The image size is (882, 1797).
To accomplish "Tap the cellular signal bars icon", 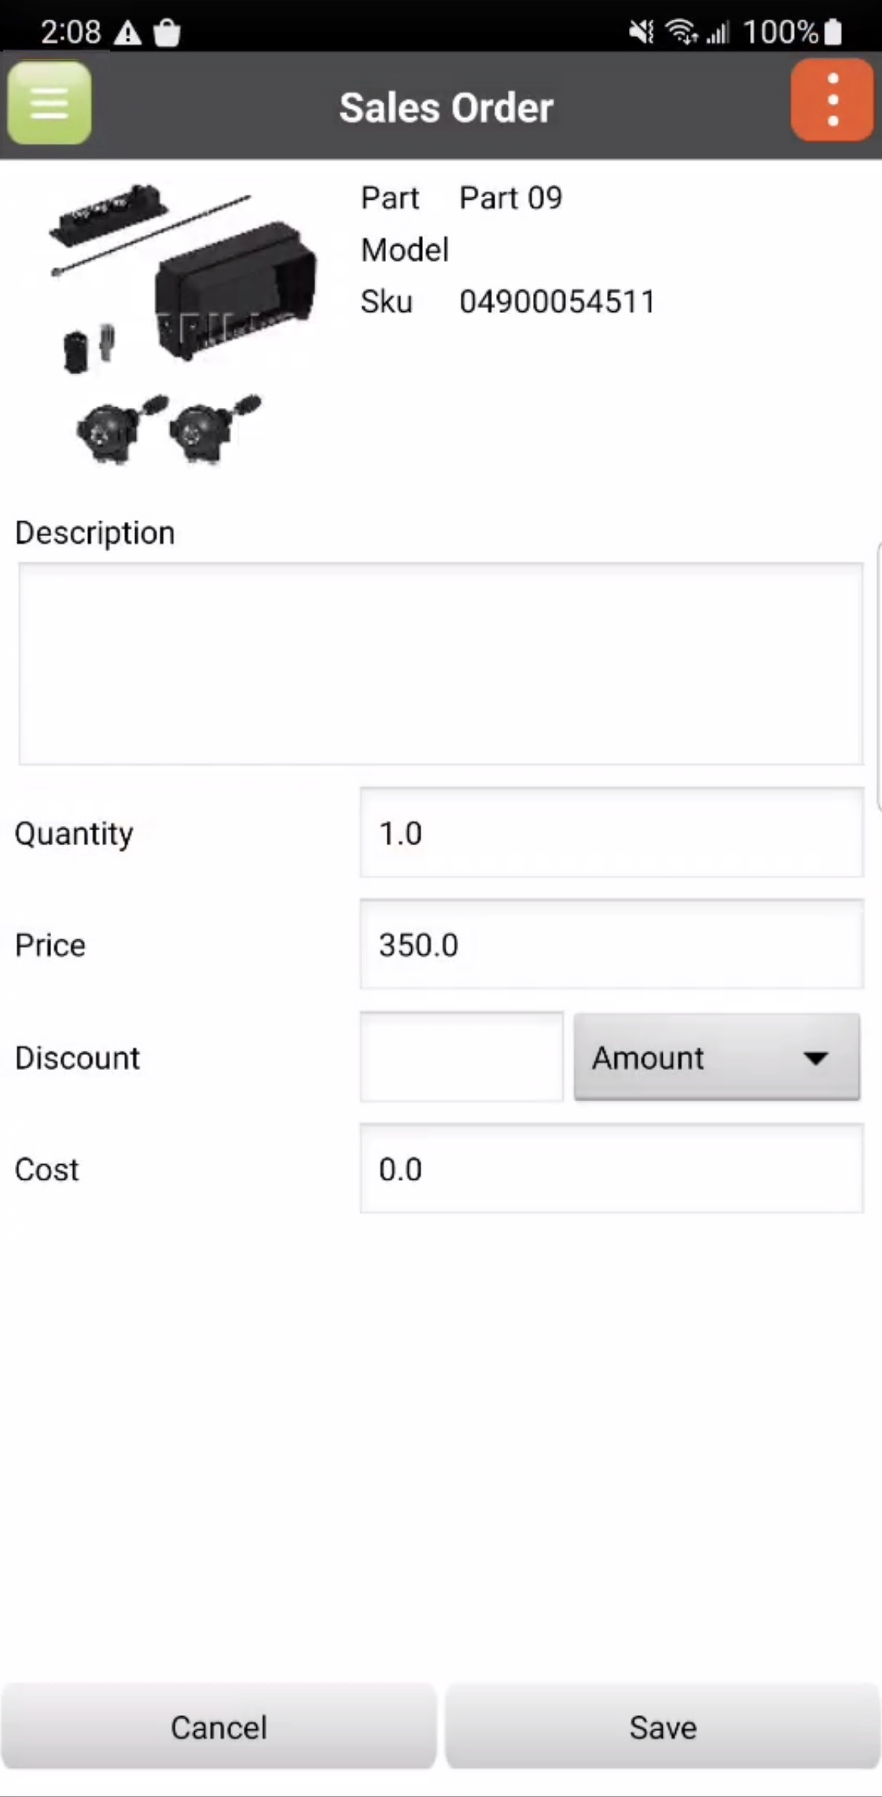I will (718, 32).
